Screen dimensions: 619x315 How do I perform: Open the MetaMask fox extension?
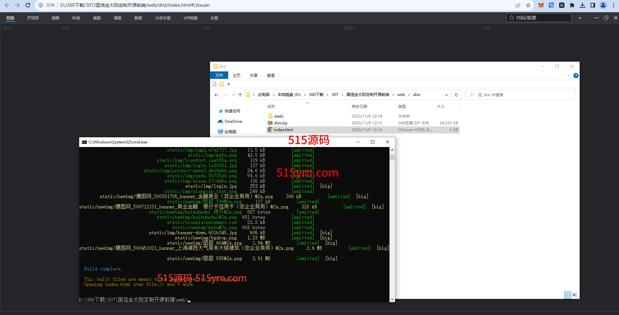[x=541, y=5]
